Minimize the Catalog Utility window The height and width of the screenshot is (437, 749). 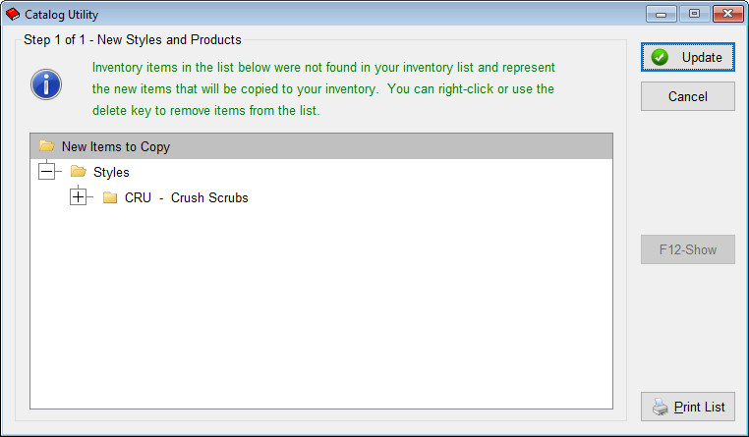pos(662,14)
